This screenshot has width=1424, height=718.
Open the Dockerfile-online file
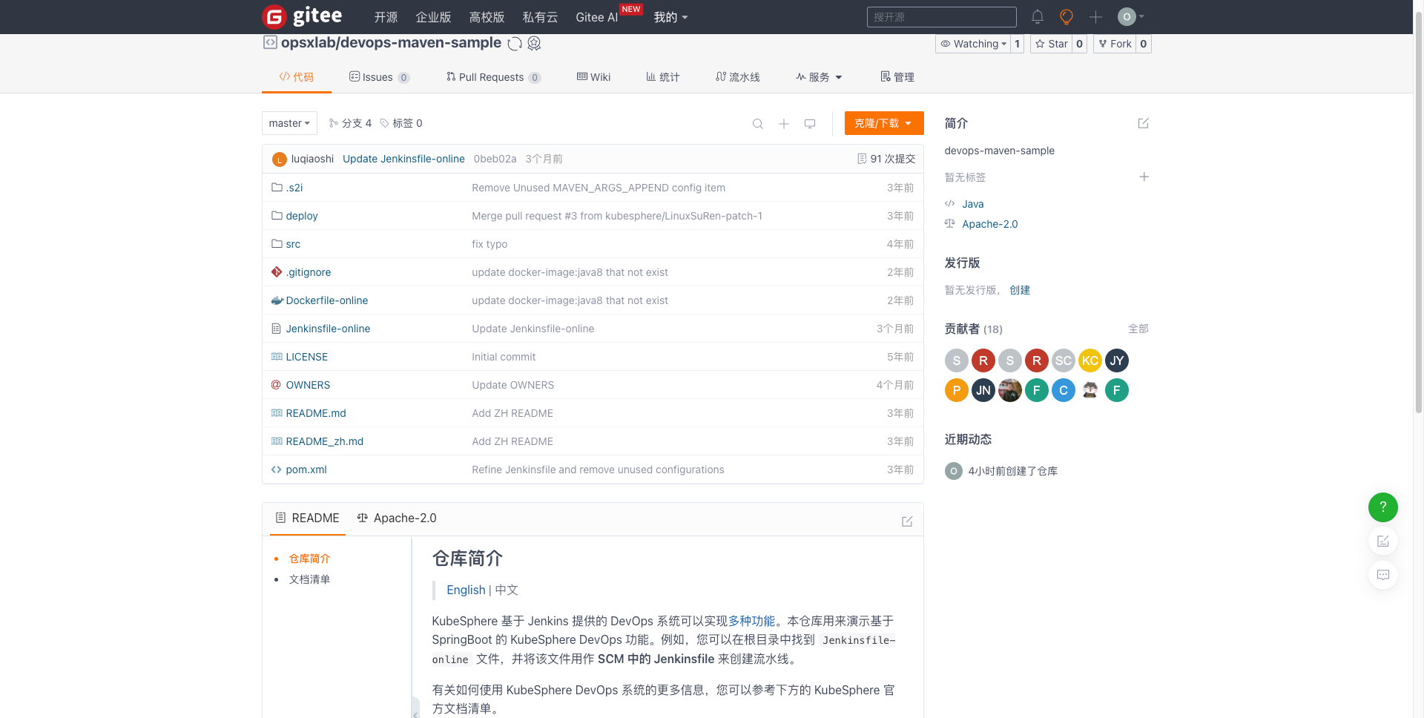point(327,300)
